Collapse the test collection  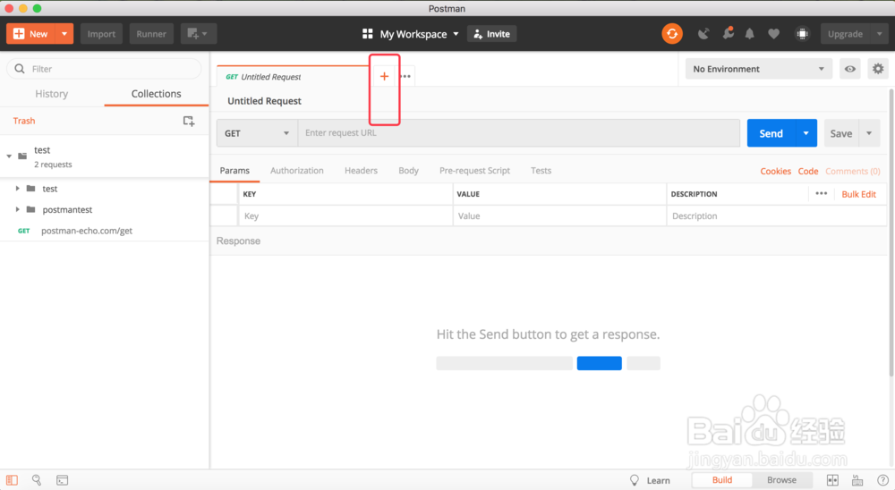pos(9,156)
